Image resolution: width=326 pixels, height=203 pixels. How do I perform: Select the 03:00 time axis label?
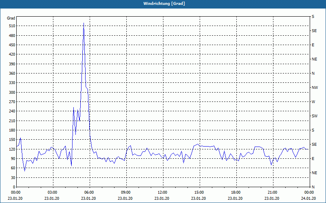53,192
